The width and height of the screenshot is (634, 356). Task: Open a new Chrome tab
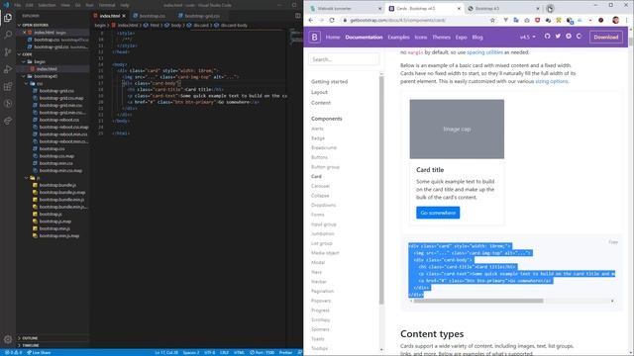click(550, 8)
